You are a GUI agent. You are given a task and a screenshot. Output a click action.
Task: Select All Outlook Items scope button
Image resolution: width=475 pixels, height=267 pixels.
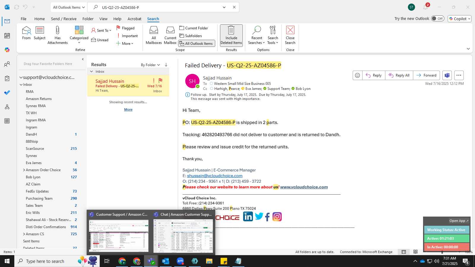[197, 43]
